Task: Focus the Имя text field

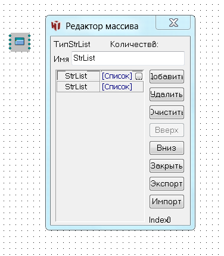Action: pos(128,58)
